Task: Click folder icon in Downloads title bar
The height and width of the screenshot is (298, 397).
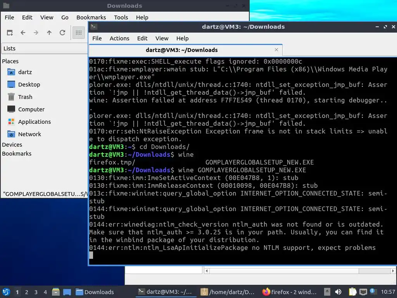Action: click(6, 5)
